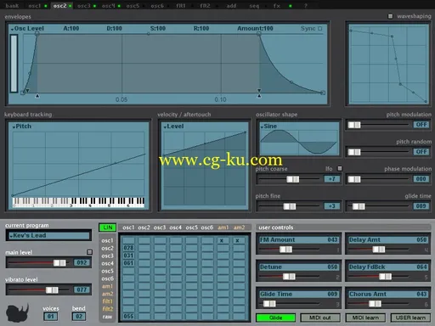Toggle envelope Sync checkbox
The image size is (435, 326).
point(320,28)
